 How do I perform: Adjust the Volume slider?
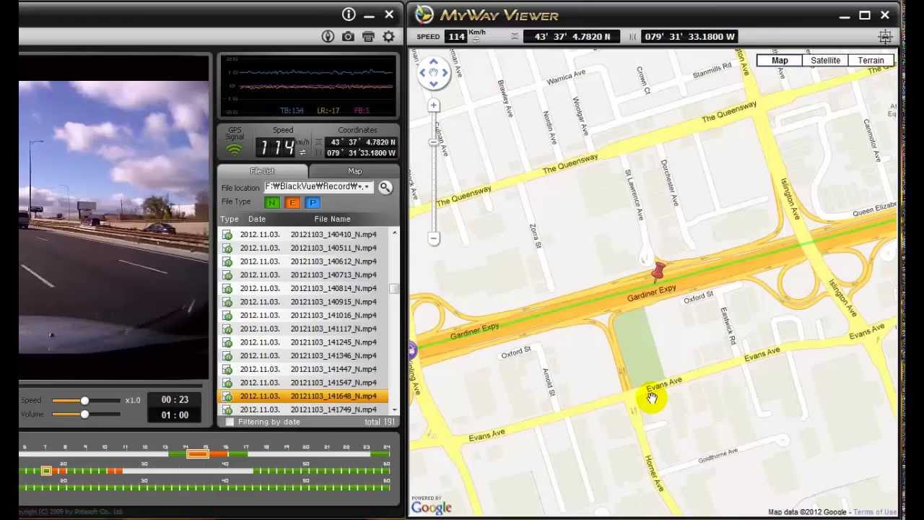(x=84, y=415)
